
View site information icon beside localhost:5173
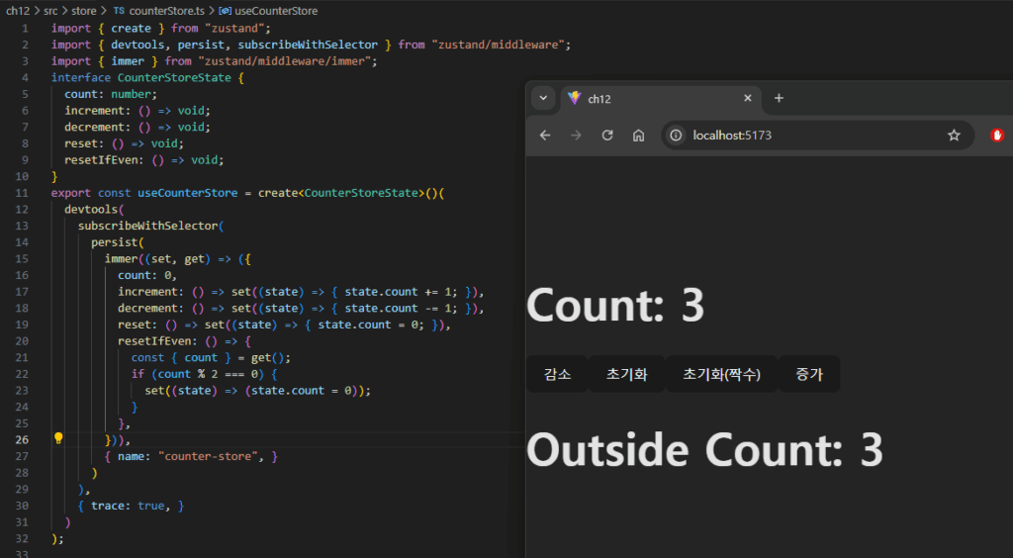click(677, 136)
